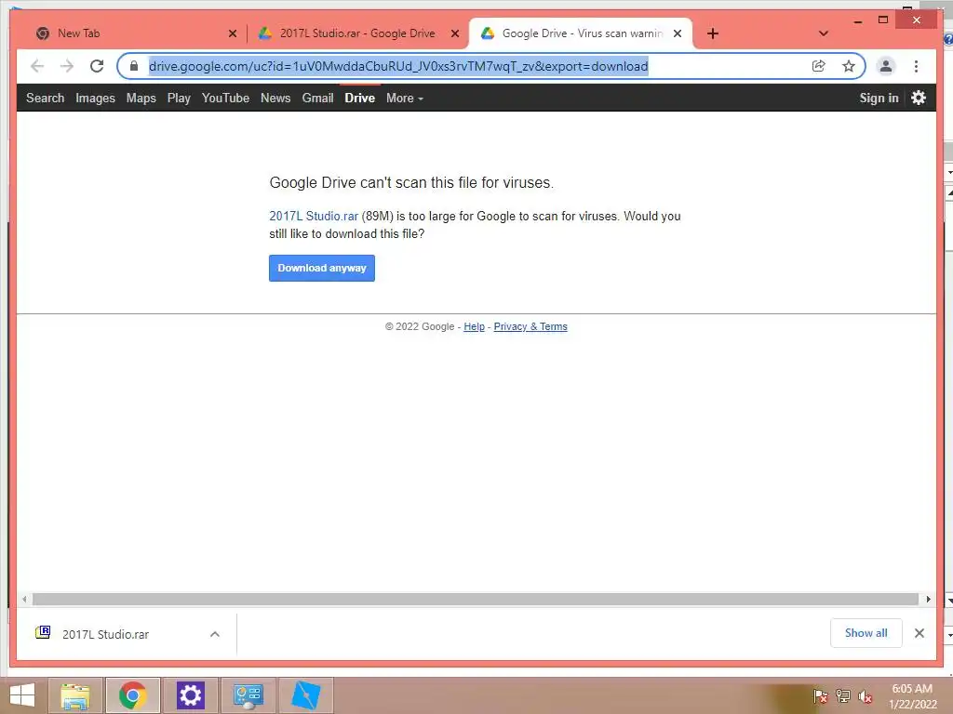Click the Download anyway button
Screen dimensions: 953x714
click(x=321, y=268)
